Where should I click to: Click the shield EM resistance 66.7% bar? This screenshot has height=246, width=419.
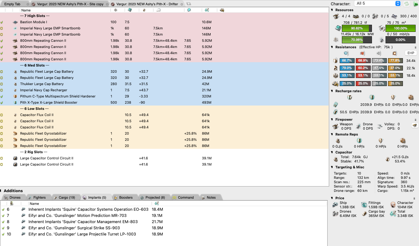[x=347, y=61]
